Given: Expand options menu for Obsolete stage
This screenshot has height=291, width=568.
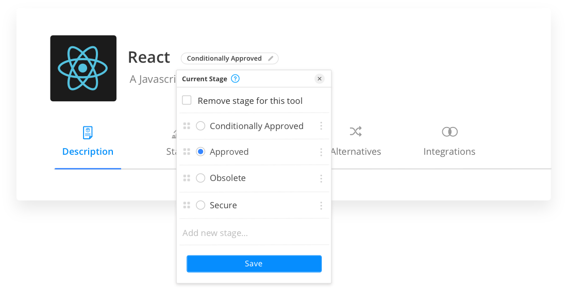Looking at the screenshot, I should 321,178.
